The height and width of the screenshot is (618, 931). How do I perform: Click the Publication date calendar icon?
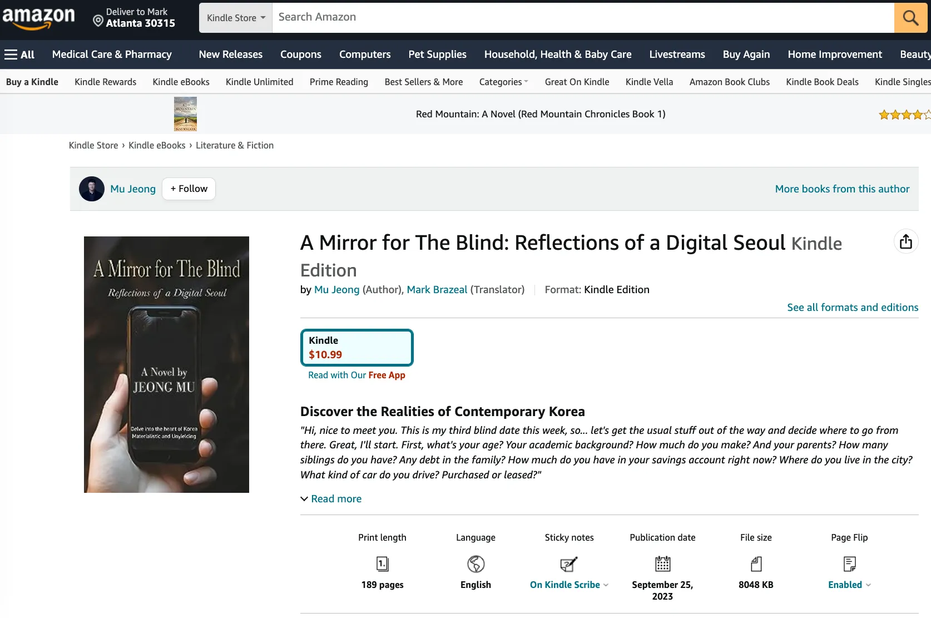(662, 564)
